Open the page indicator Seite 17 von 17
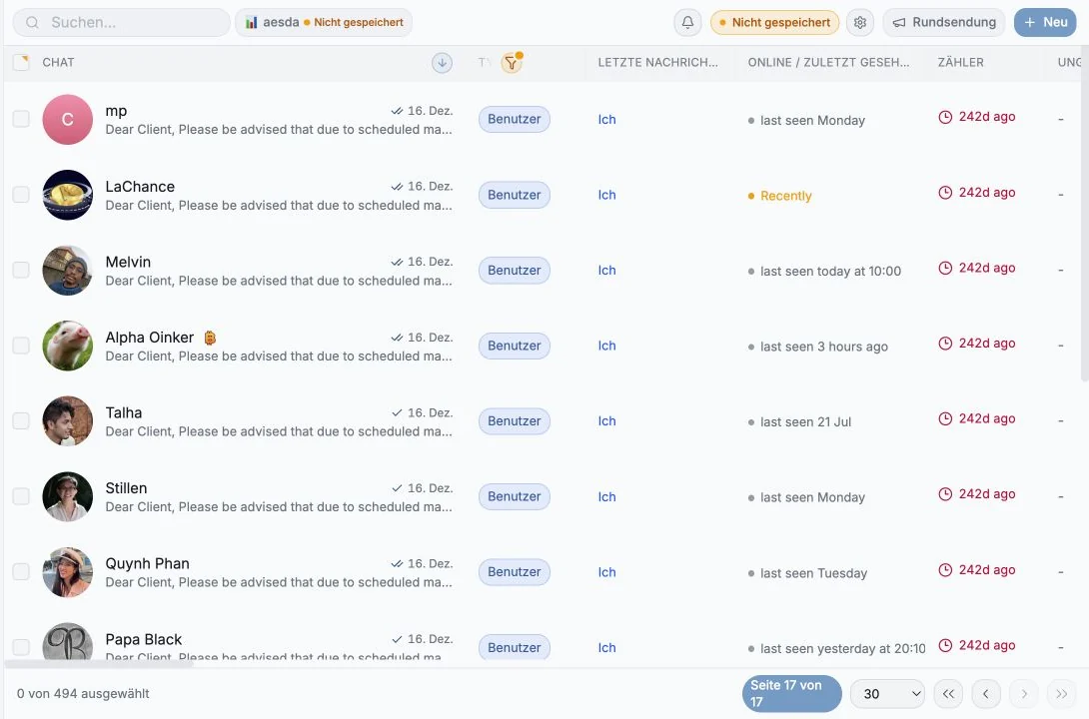This screenshot has height=719, width=1089. (791, 693)
